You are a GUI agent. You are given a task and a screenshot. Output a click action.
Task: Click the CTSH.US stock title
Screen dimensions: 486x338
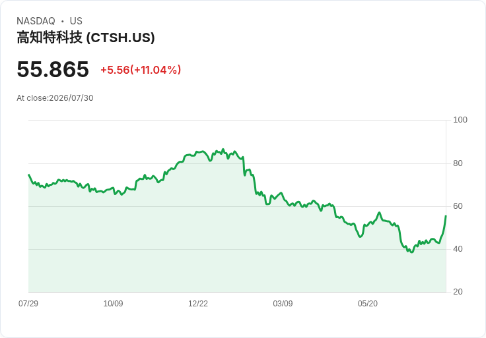pos(86,38)
